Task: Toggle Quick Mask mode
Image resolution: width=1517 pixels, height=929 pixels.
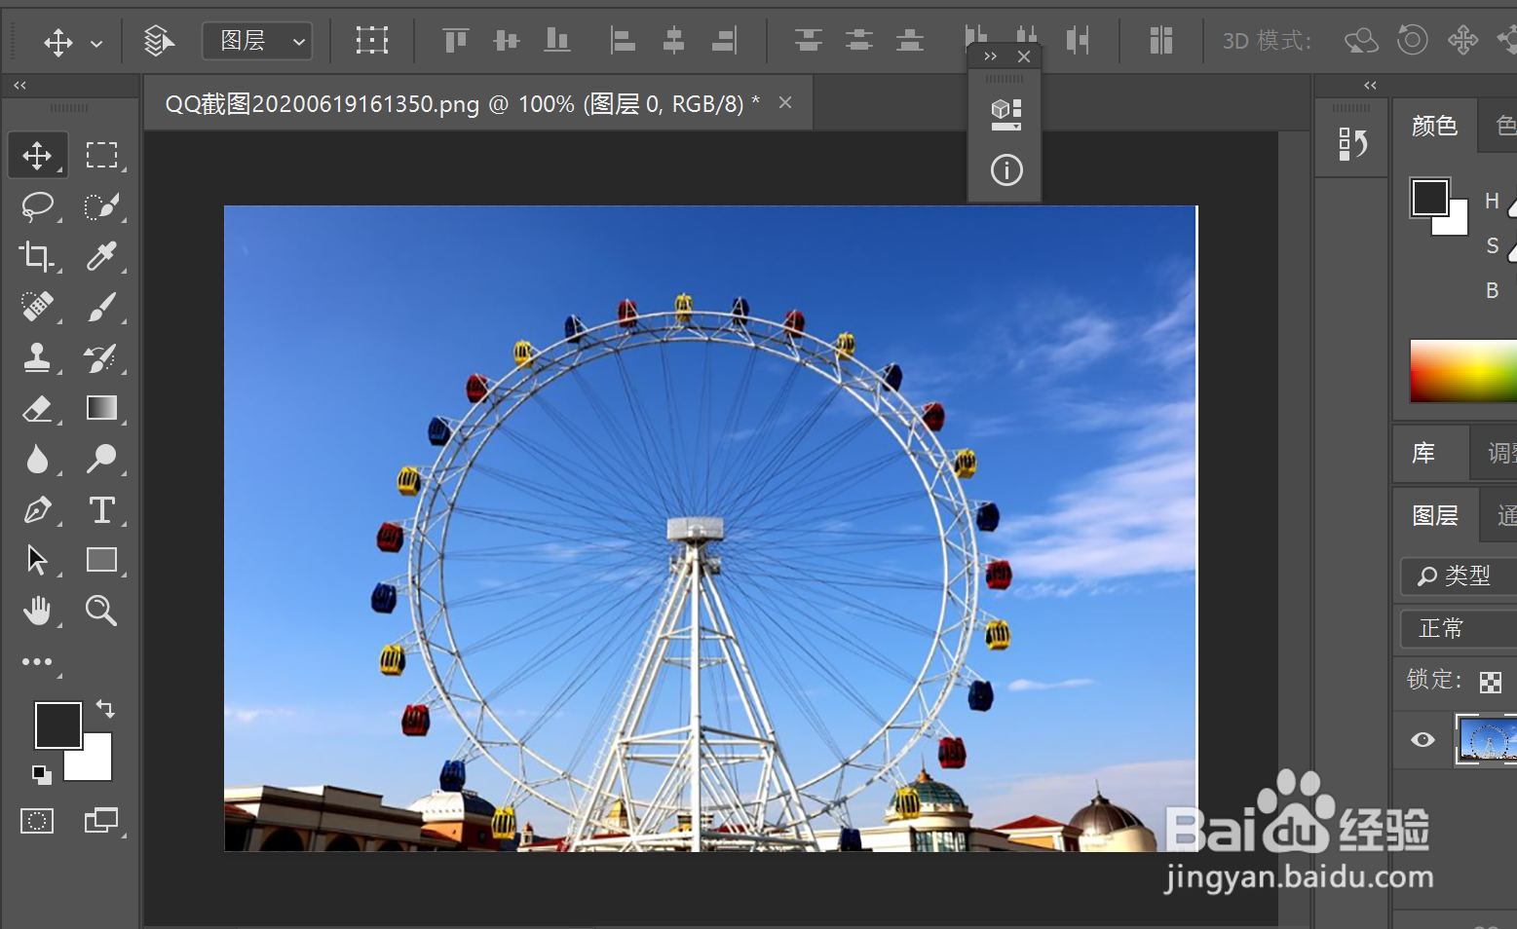Action: click(37, 821)
